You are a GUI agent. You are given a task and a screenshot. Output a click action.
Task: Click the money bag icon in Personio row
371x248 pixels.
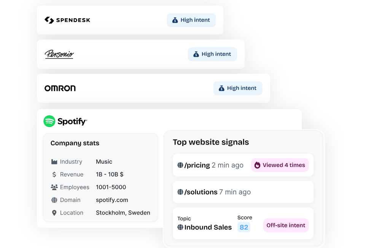(196, 54)
